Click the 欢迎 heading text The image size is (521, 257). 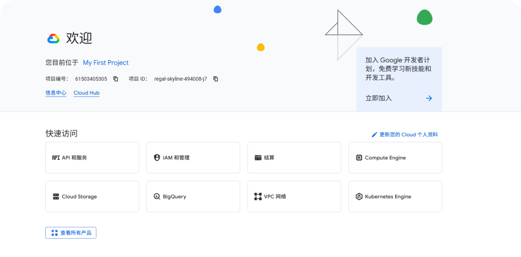[x=79, y=38]
